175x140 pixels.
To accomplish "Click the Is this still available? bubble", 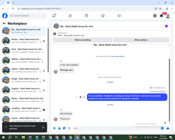I will (69, 65).
